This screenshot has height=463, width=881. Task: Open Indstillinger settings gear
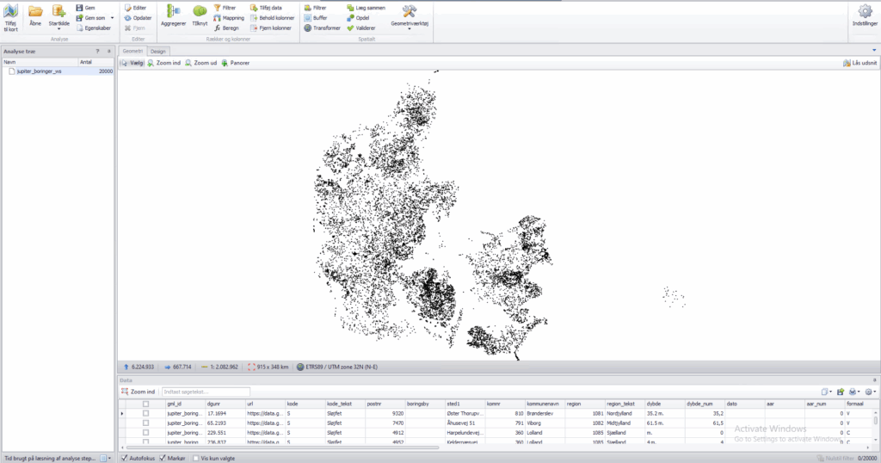point(865,12)
